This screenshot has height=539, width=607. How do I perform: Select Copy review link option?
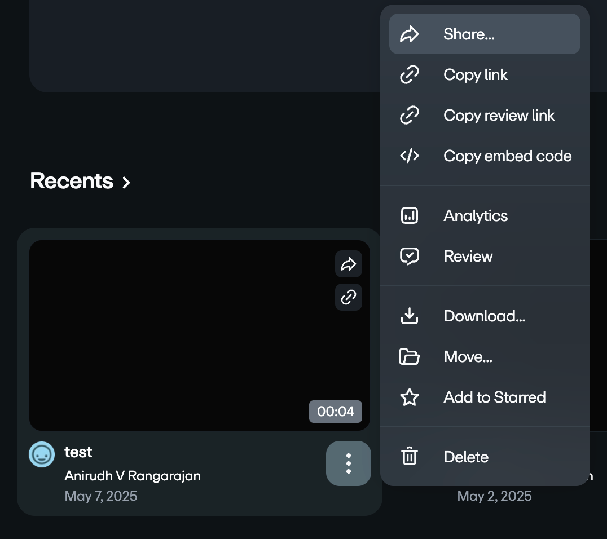click(499, 116)
